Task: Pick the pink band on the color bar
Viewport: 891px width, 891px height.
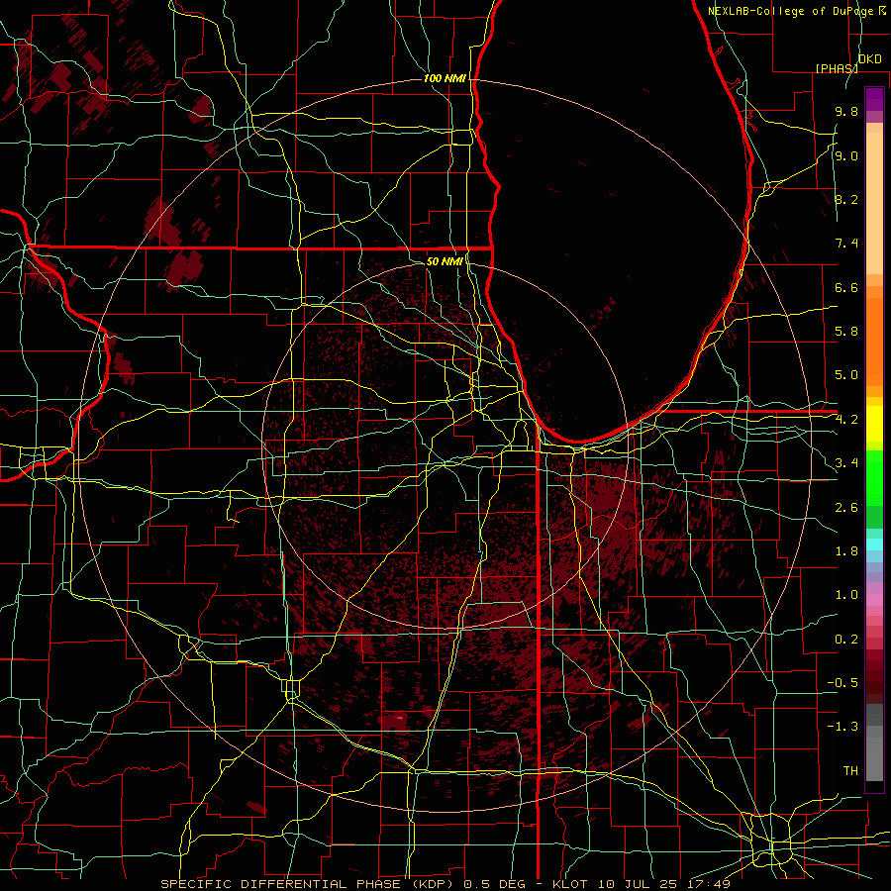Action: pos(874,600)
